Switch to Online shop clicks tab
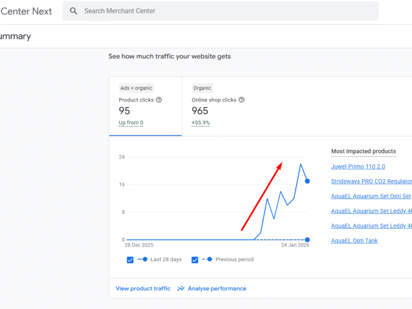Image resolution: width=412 pixels, height=309 pixels. [218, 106]
